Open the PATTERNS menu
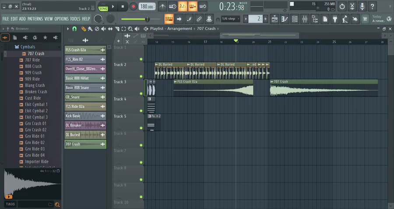The height and width of the screenshot is (209, 394). click(x=35, y=19)
